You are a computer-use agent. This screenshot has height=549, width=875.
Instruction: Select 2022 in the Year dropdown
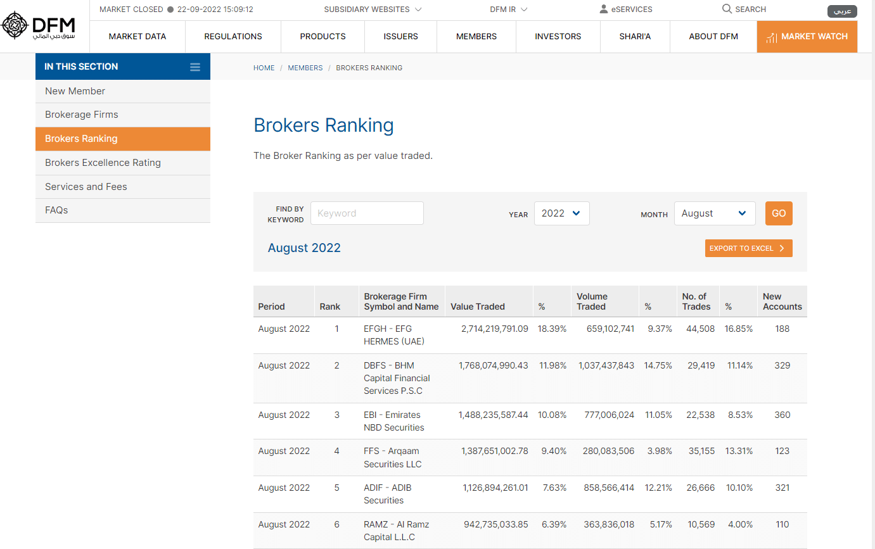point(561,213)
